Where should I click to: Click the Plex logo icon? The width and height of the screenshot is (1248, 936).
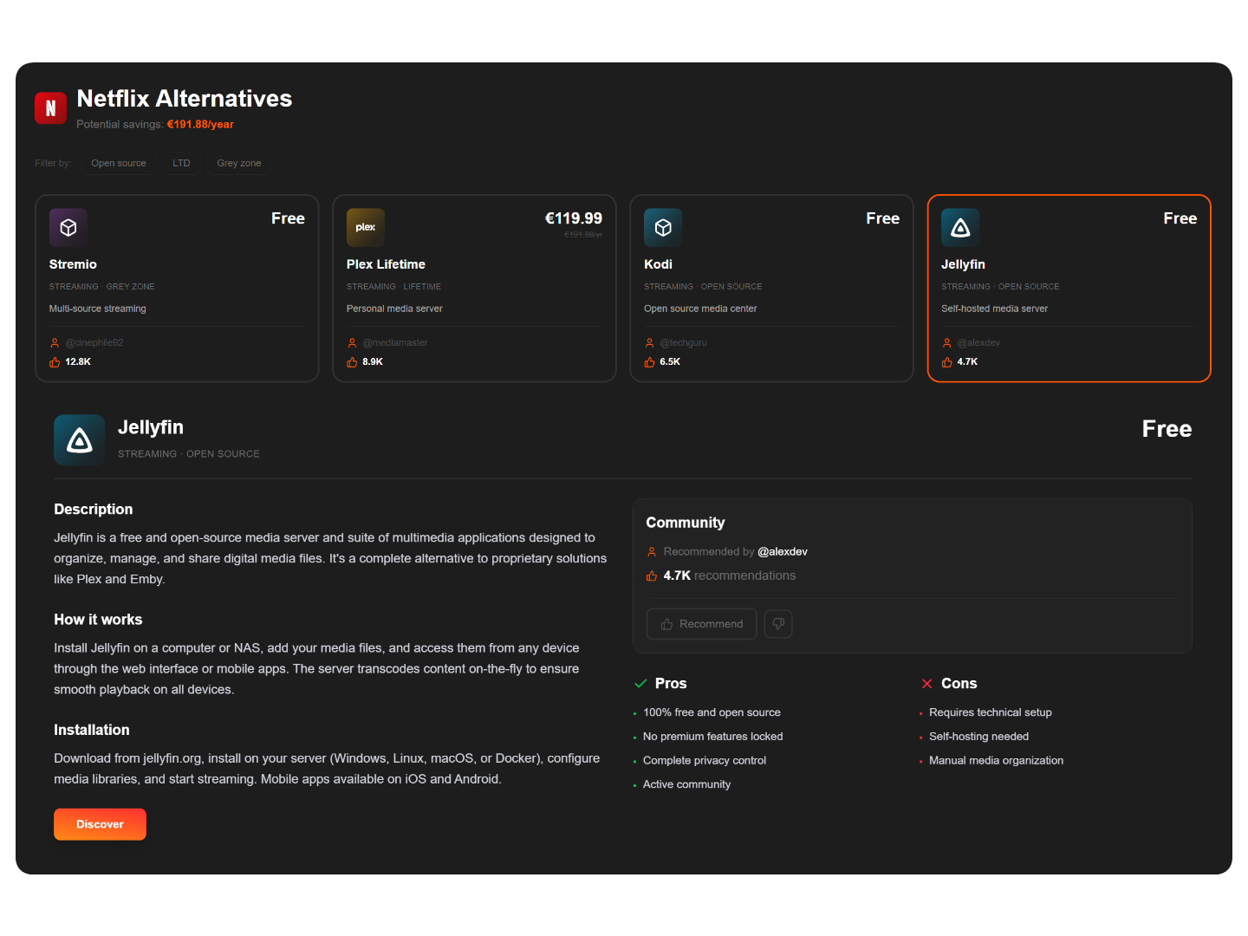coord(366,228)
